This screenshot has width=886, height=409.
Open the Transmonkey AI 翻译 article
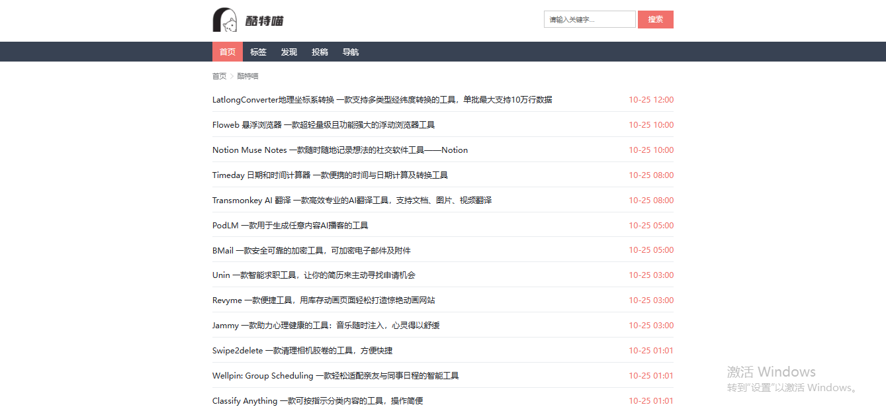pos(352,201)
